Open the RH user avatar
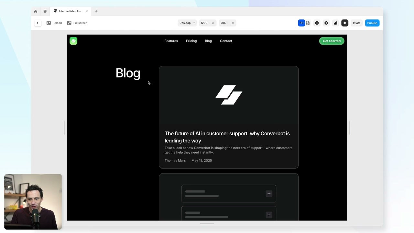 pos(301,23)
